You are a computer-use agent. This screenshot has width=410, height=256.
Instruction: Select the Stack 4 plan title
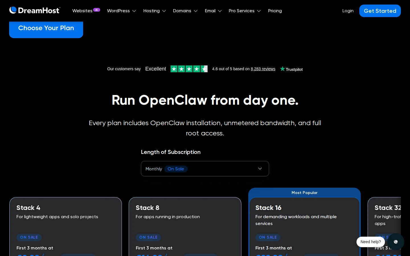pos(28,208)
